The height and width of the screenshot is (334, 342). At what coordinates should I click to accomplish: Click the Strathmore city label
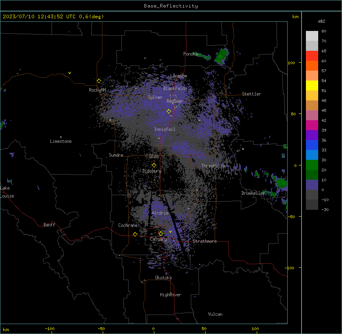click(205, 241)
